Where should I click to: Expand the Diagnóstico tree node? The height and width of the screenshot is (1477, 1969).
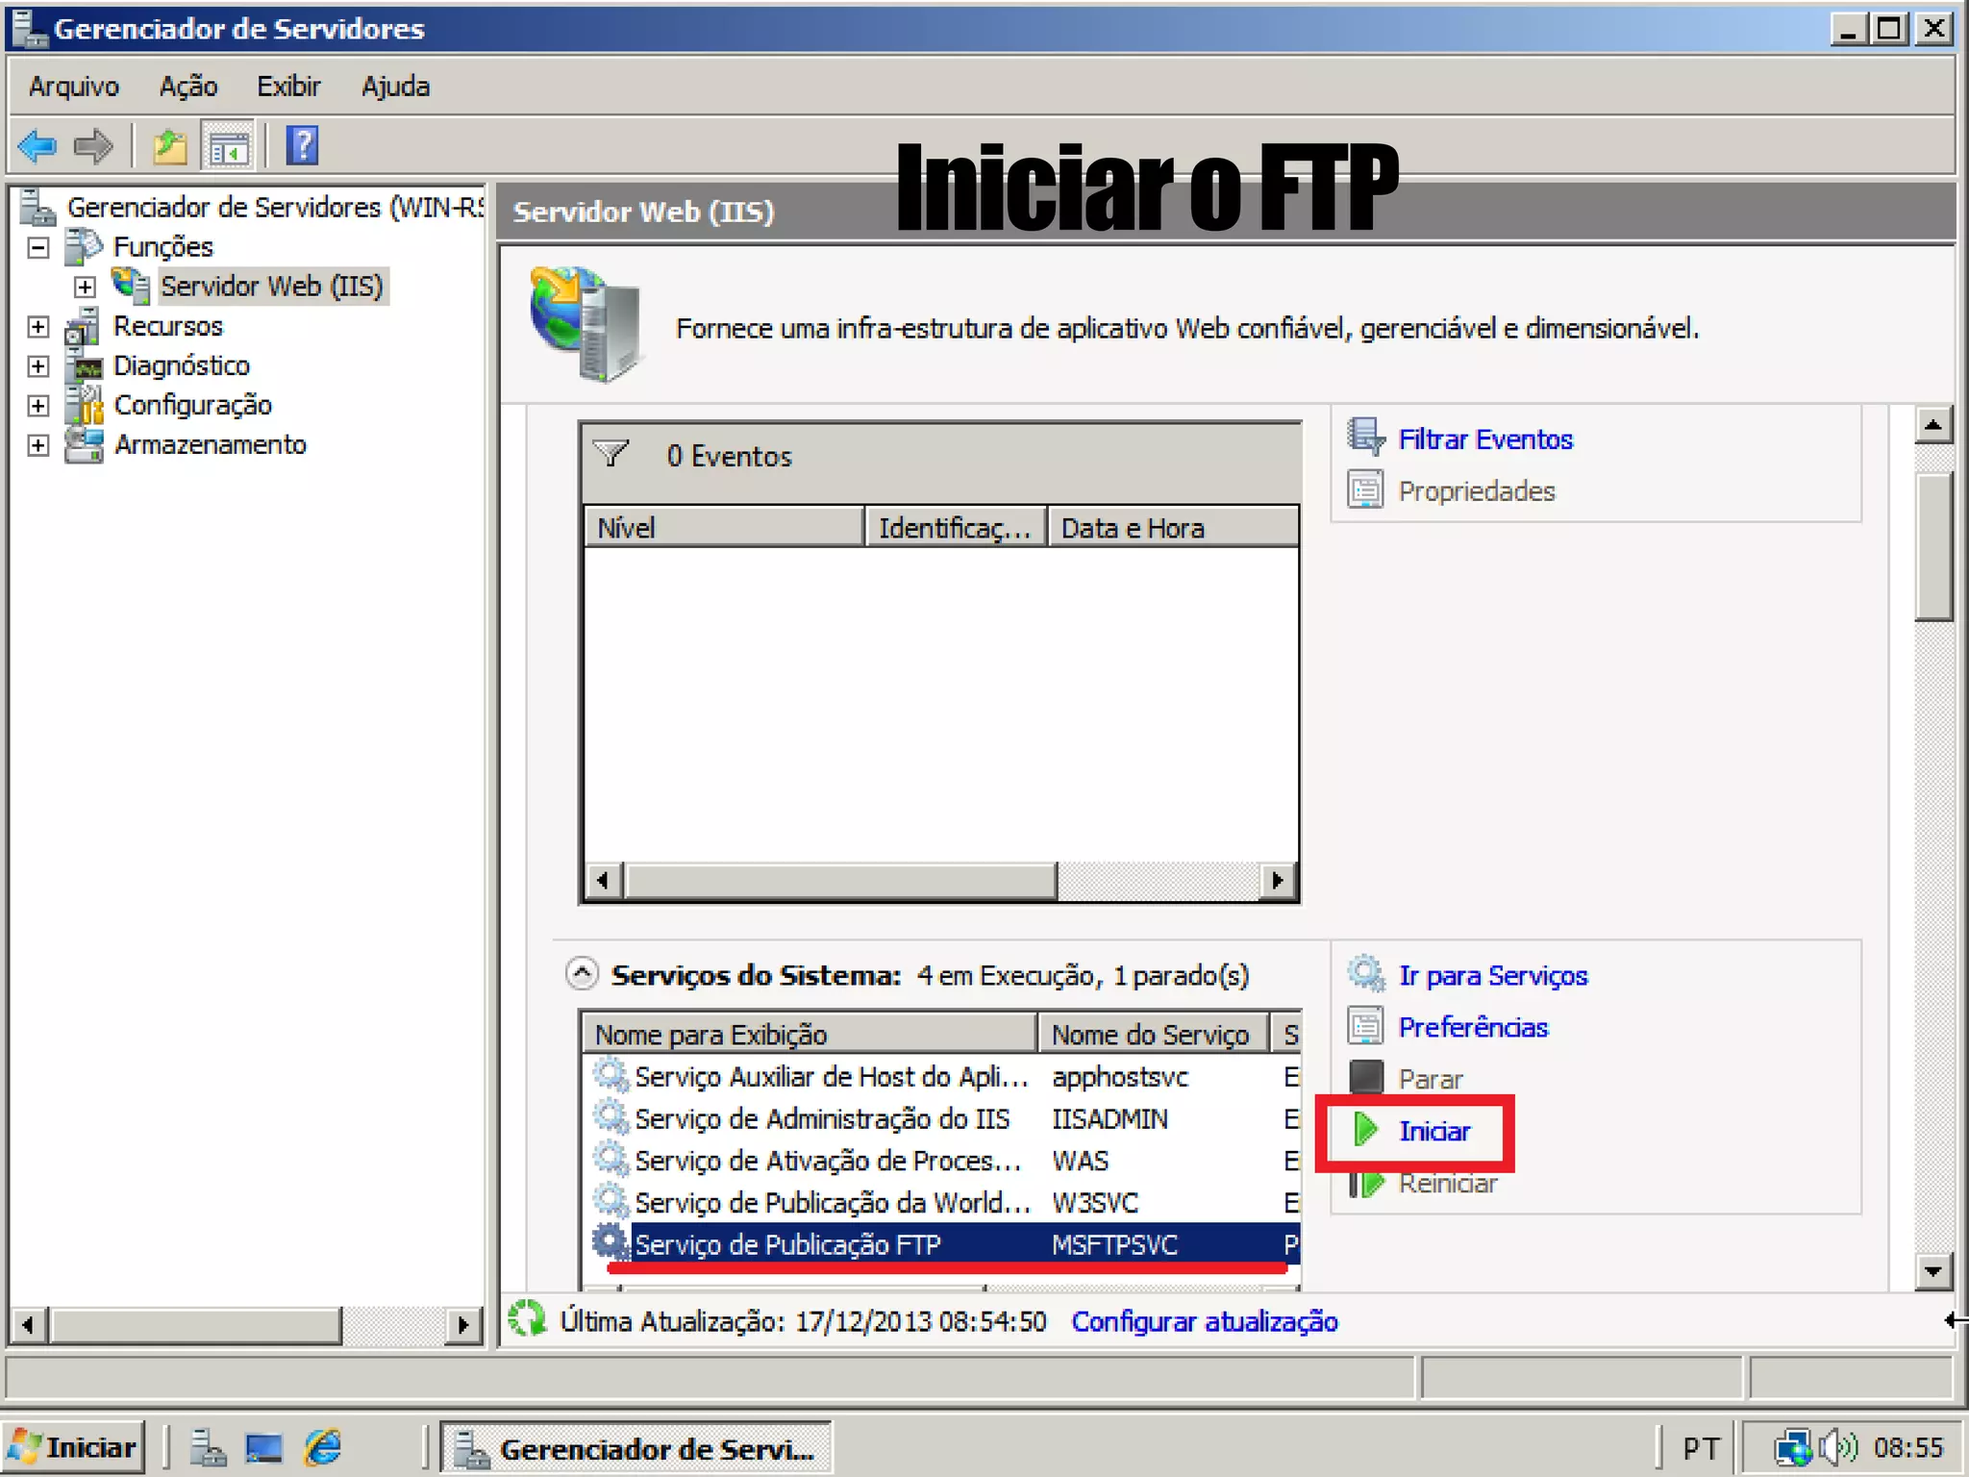[x=38, y=366]
